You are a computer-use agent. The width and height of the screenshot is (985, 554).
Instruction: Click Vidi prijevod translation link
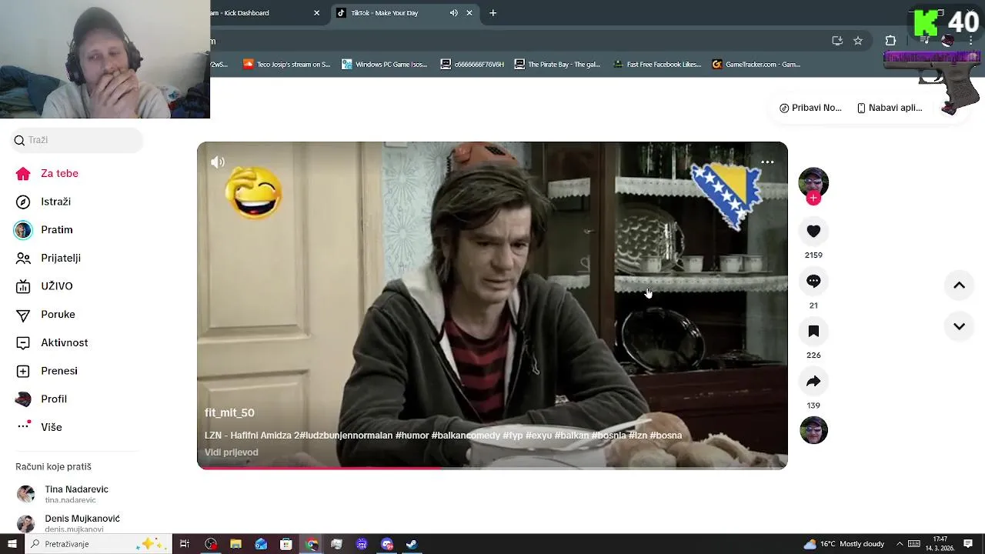tap(231, 452)
